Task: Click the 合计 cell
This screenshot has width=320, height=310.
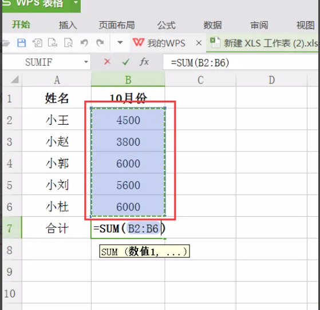Action: [57, 228]
